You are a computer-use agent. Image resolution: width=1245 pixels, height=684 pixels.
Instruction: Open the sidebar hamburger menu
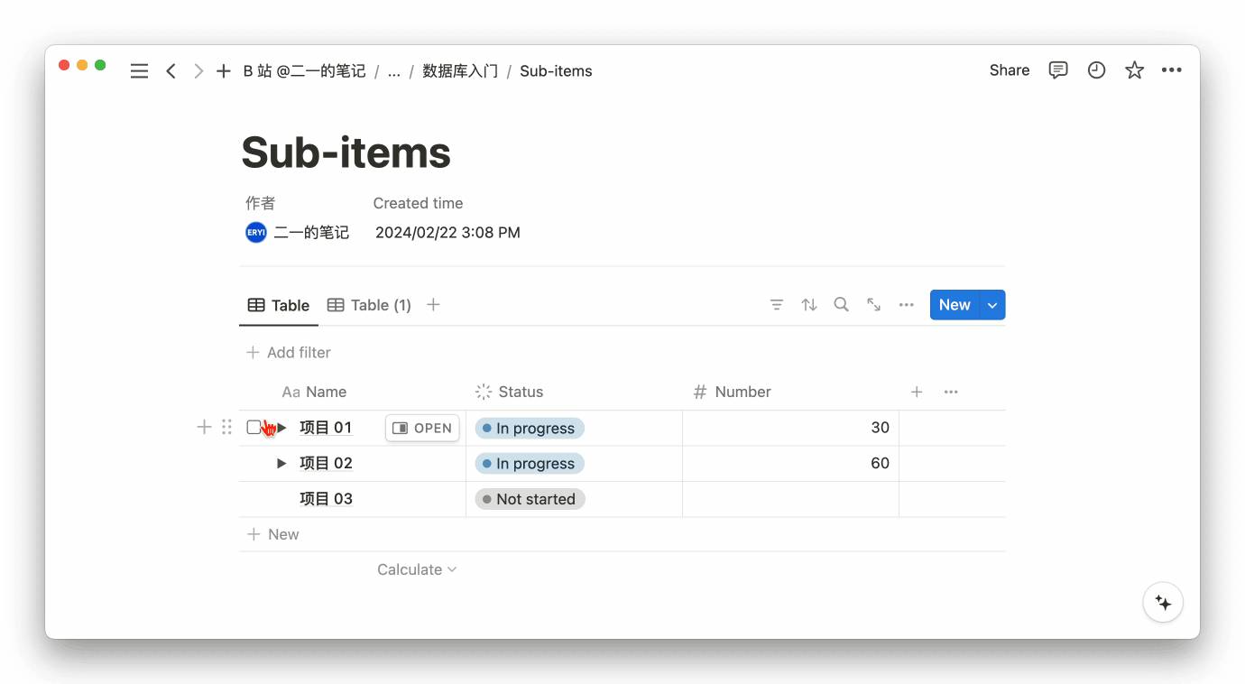(139, 71)
